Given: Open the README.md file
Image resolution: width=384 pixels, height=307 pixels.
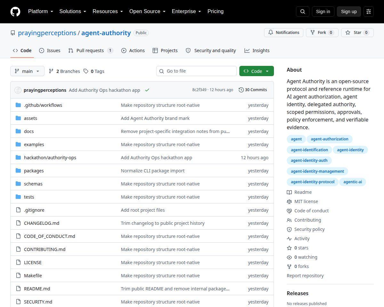Looking at the screenshot, I should (37, 288).
